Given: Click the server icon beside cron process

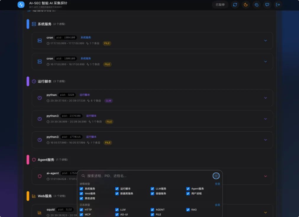Looking at the screenshot, I should click(40, 40).
